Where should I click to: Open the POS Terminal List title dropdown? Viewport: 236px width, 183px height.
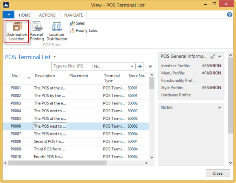pyautogui.click(x=55, y=57)
